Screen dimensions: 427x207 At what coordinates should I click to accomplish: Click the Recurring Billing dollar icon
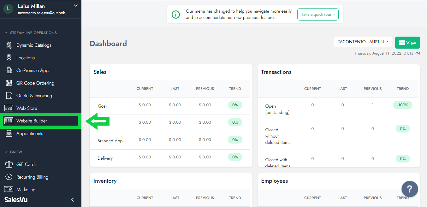click(x=9, y=177)
